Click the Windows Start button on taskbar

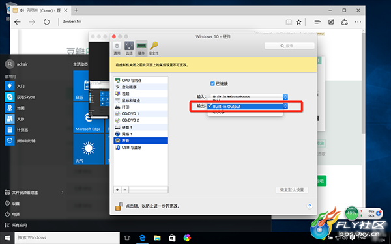tap(7, 237)
